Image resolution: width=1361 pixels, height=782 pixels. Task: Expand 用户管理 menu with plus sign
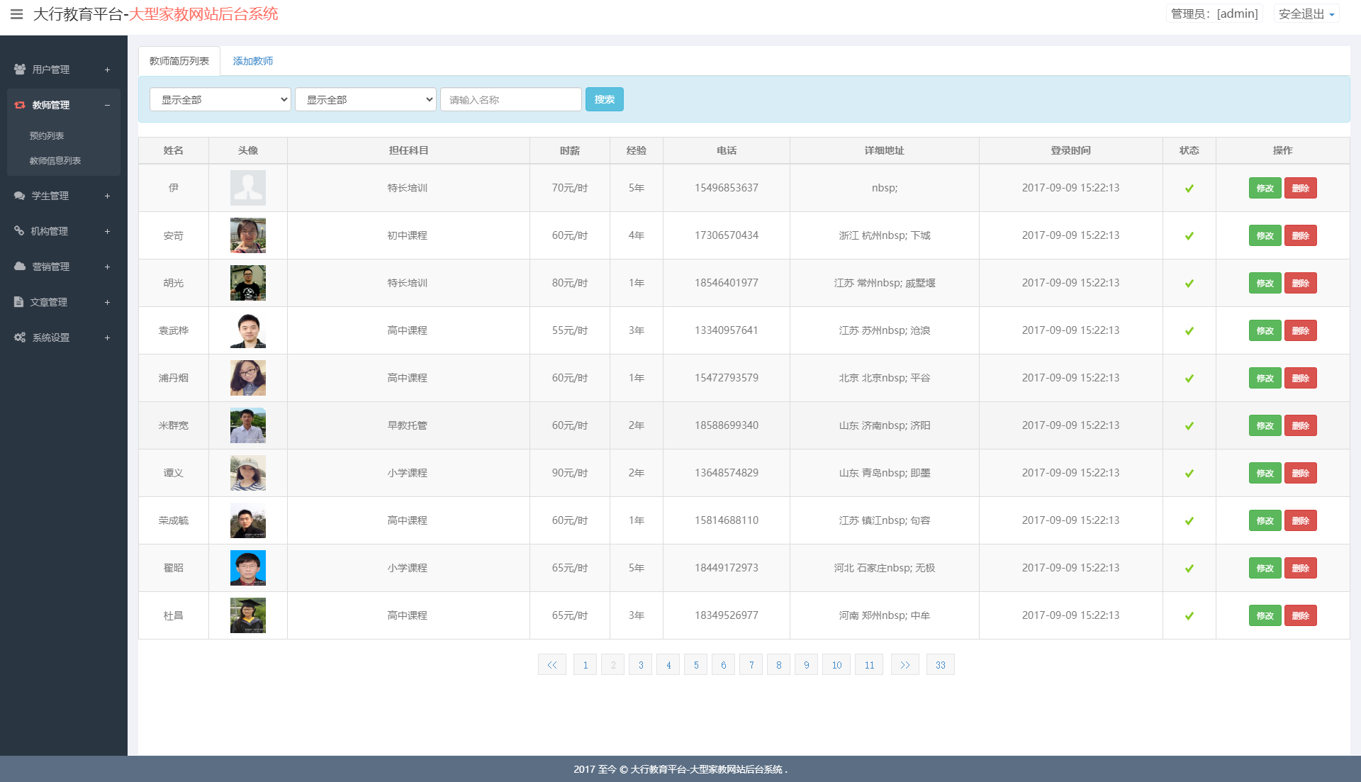(108, 69)
